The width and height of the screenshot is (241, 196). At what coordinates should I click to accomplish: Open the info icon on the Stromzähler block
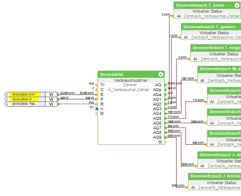tap(161, 74)
